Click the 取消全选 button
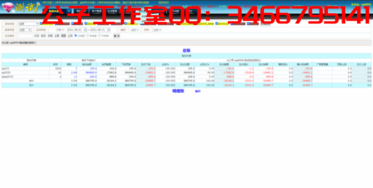The height and width of the screenshot is (188, 373). point(265,24)
